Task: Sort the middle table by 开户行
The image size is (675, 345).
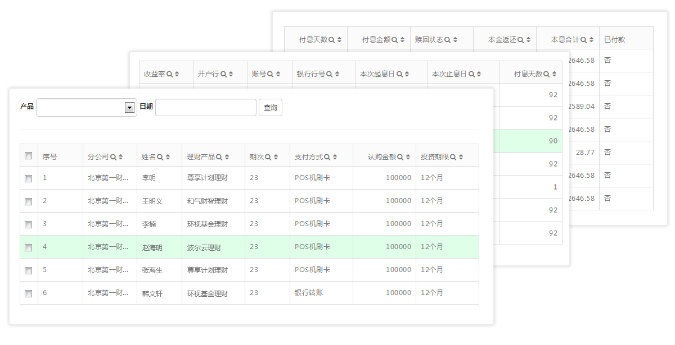Action: 231,74
